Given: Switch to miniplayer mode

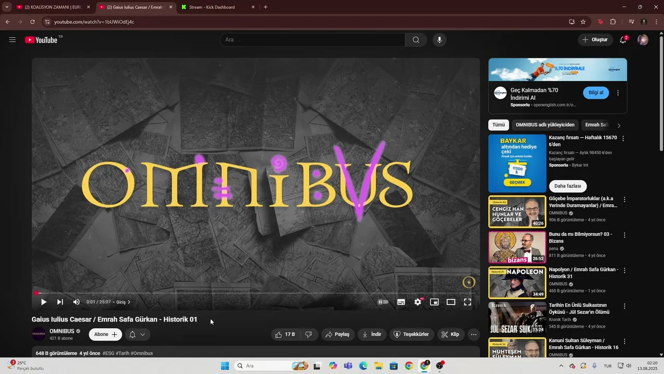Looking at the screenshot, I should pos(434,302).
